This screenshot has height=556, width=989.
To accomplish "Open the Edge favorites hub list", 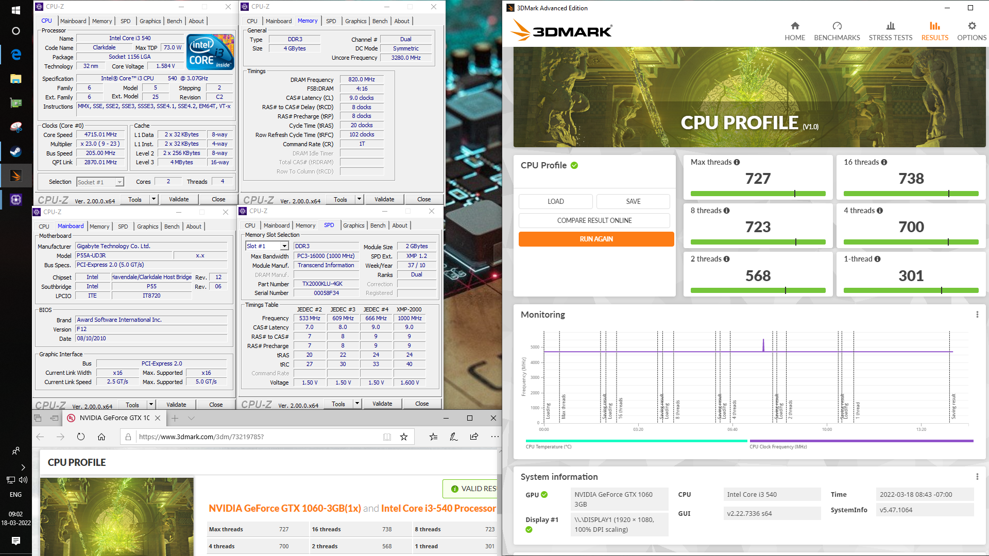I will pos(433,437).
